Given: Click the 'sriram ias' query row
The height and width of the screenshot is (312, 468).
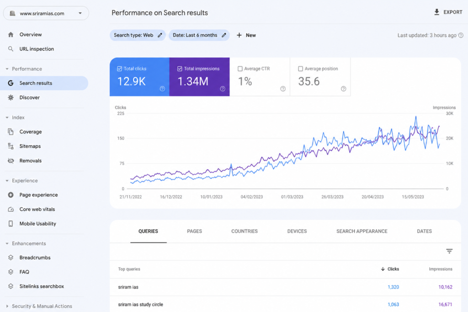Looking at the screenshot, I should [285, 287].
